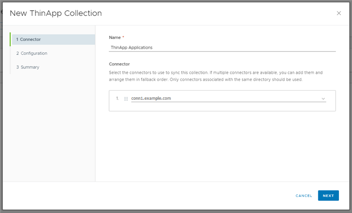Click the Next button
The height and width of the screenshot is (213, 352).
[x=328, y=196]
